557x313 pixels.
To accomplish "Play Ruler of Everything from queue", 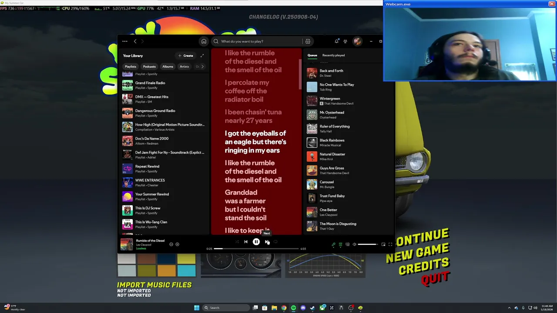I will (349, 129).
